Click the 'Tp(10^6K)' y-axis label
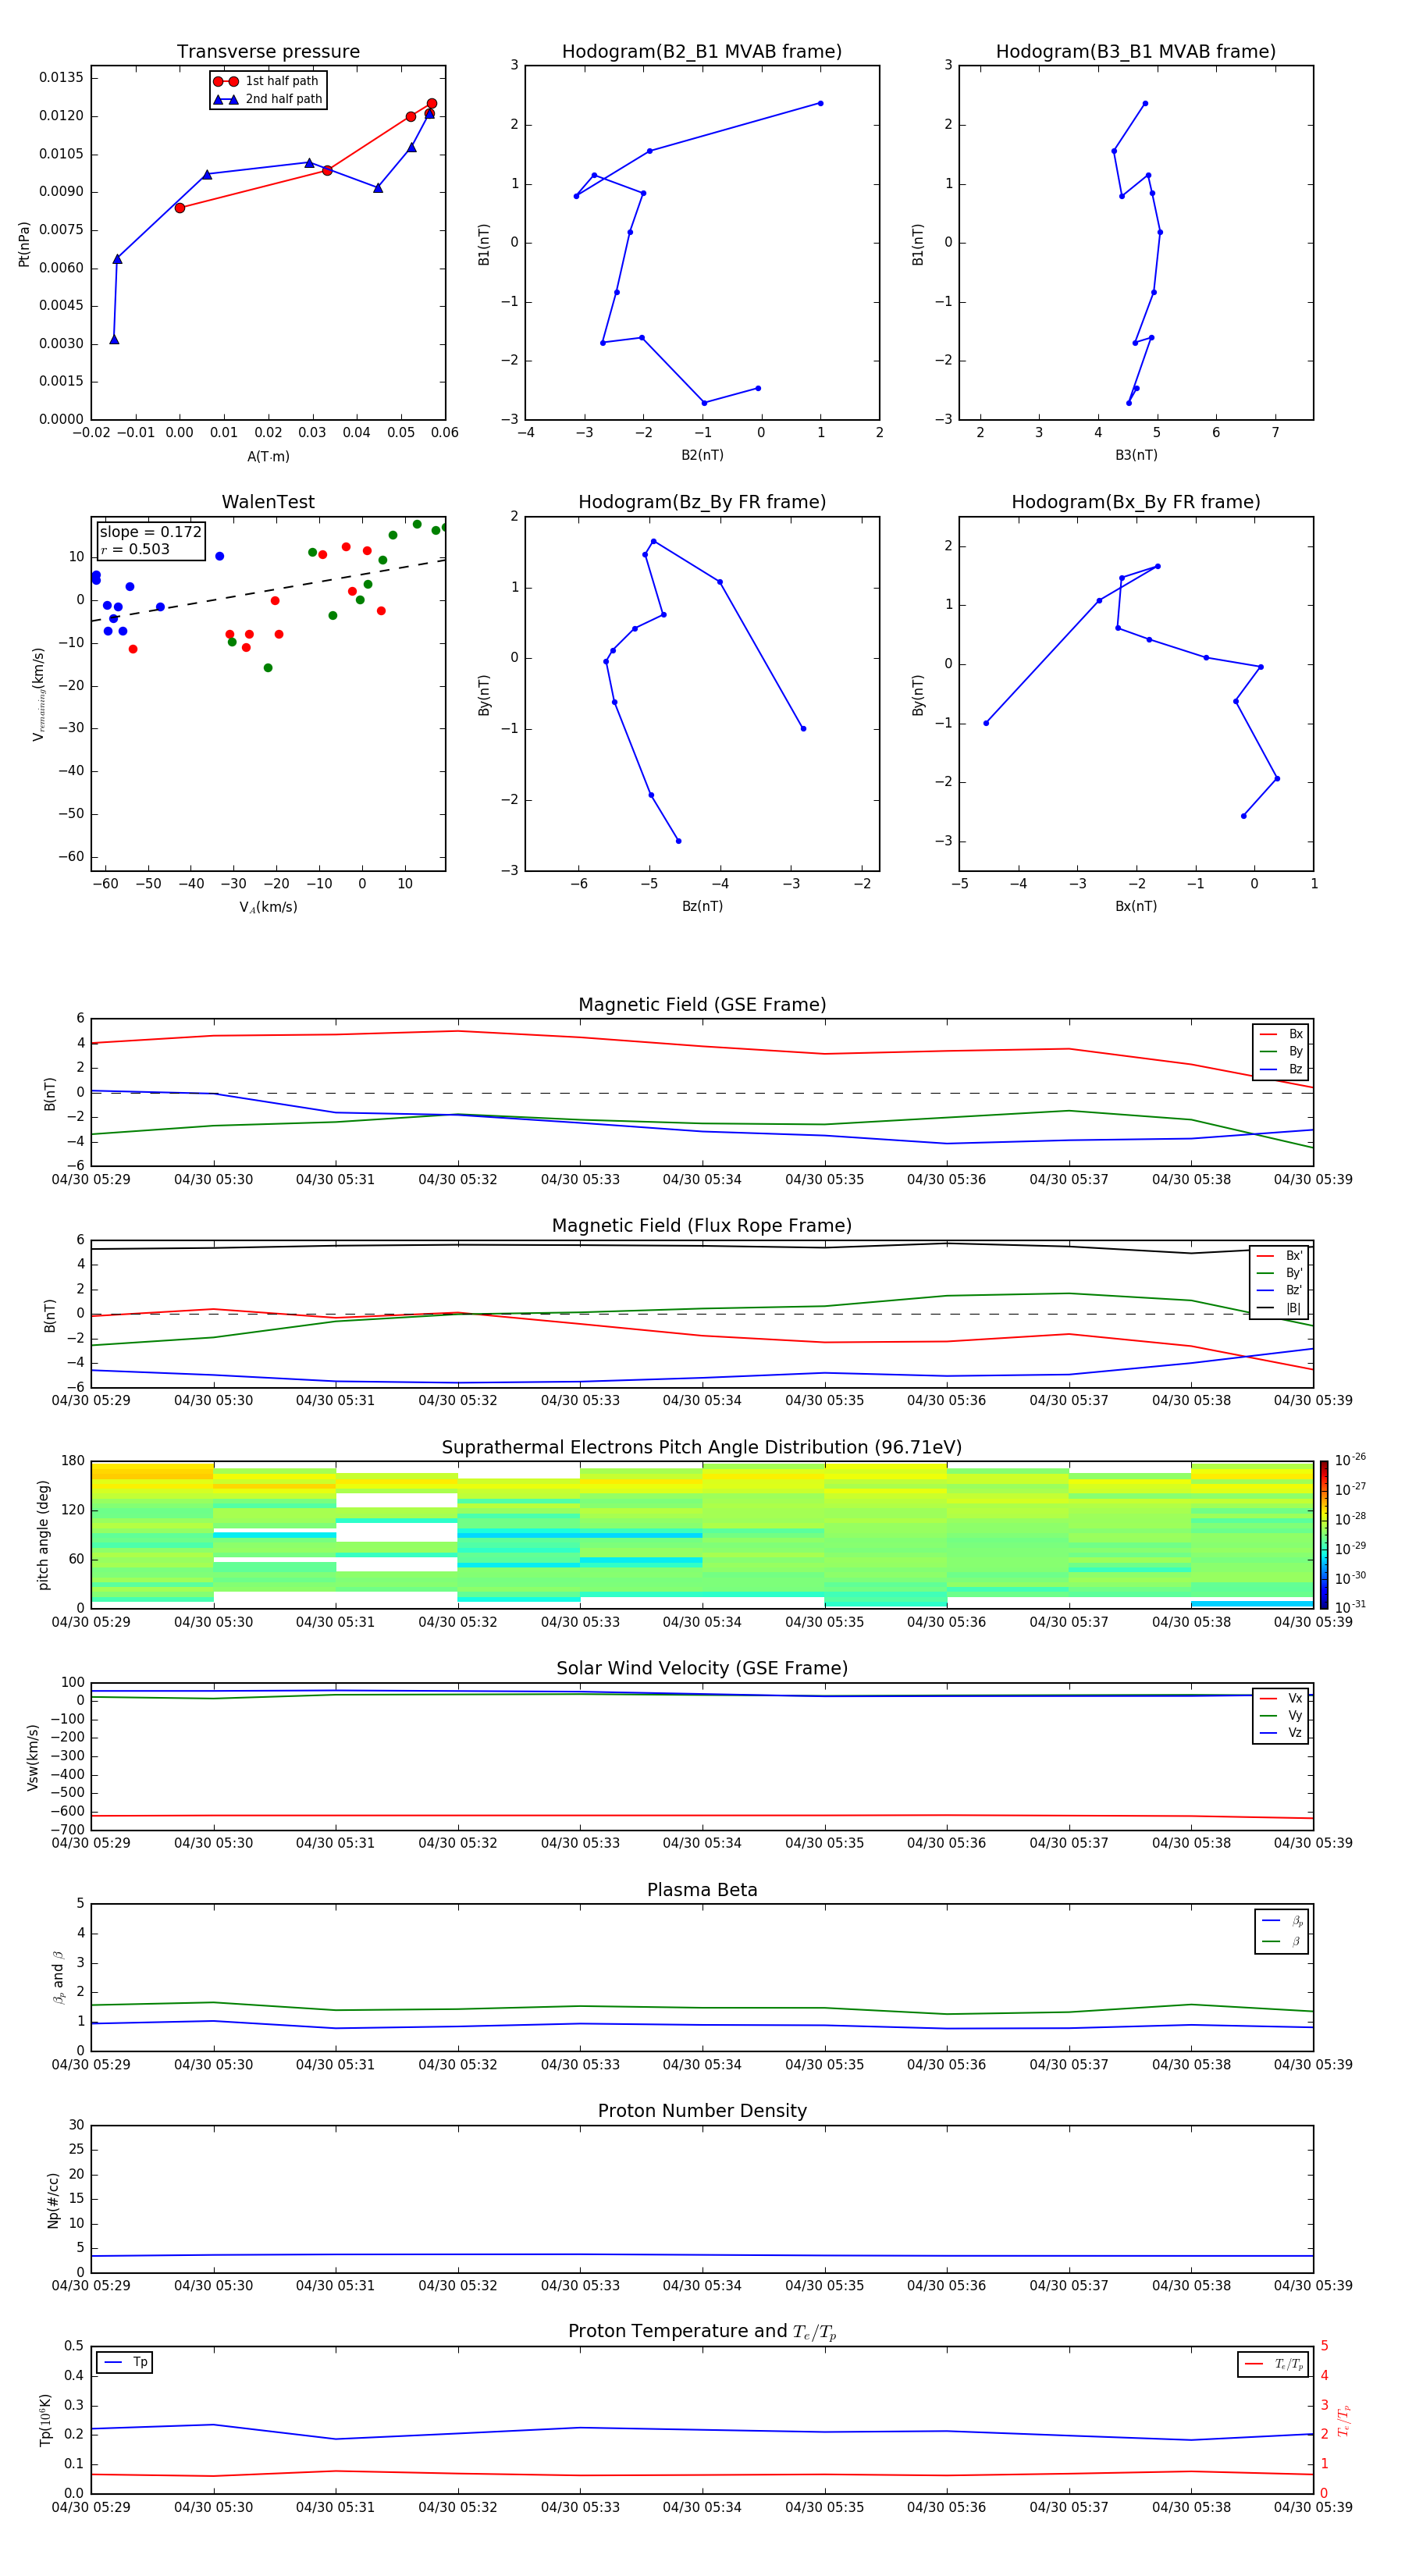The height and width of the screenshot is (2576, 1405). coord(45,2420)
